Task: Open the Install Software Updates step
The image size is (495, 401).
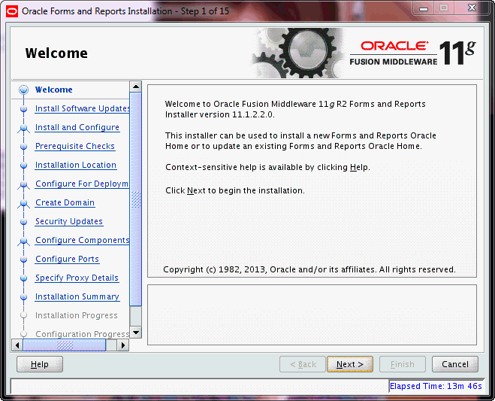Action: tap(83, 108)
